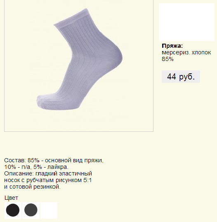Click the 5:1 ratio in the description
The width and height of the screenshot is (217, 222).
coord(87,180)
